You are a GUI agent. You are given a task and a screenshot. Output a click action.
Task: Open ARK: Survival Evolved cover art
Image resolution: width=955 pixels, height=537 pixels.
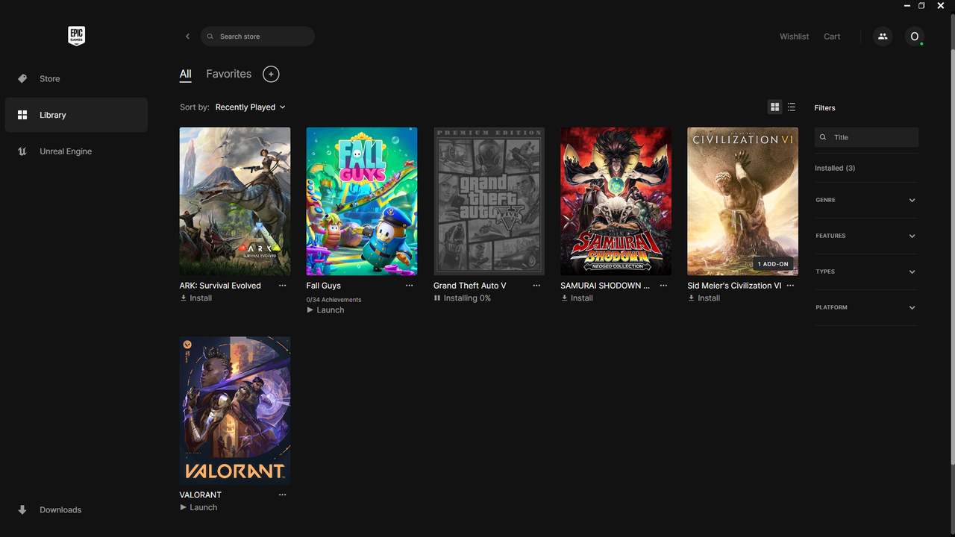(x=235, y=201)
